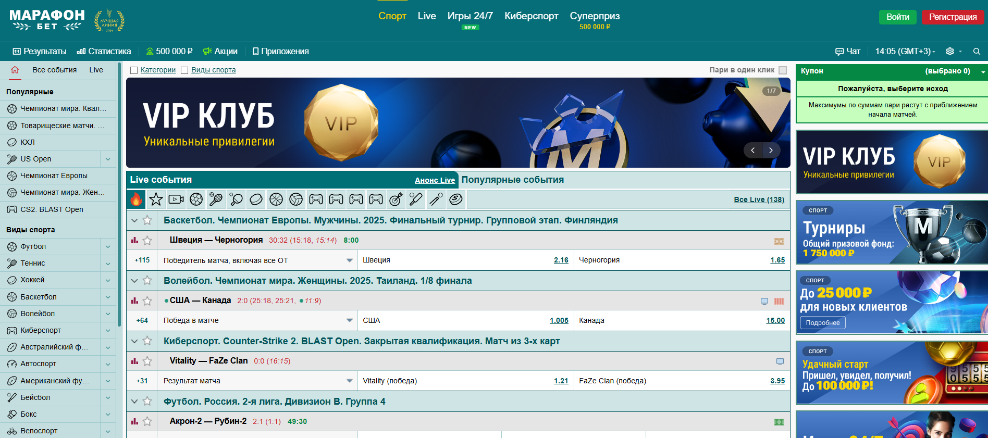The width and height of the screenshot is (988, 438).
Task: Filter live events by snooker cue icon
Action: click(436, 199)
